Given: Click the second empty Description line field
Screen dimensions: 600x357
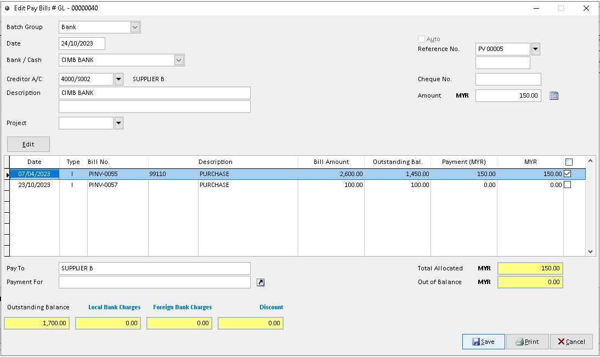Looking at the screenshot, I should click(155, 107).
